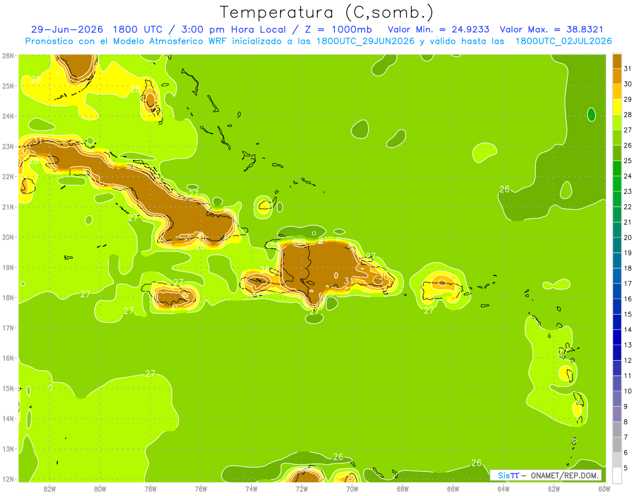The width and height of the screenshot is (642, 496).
Task: Click the legend swatch between 30 and 31
Action: pyautogui.click(x=617, y=76)
